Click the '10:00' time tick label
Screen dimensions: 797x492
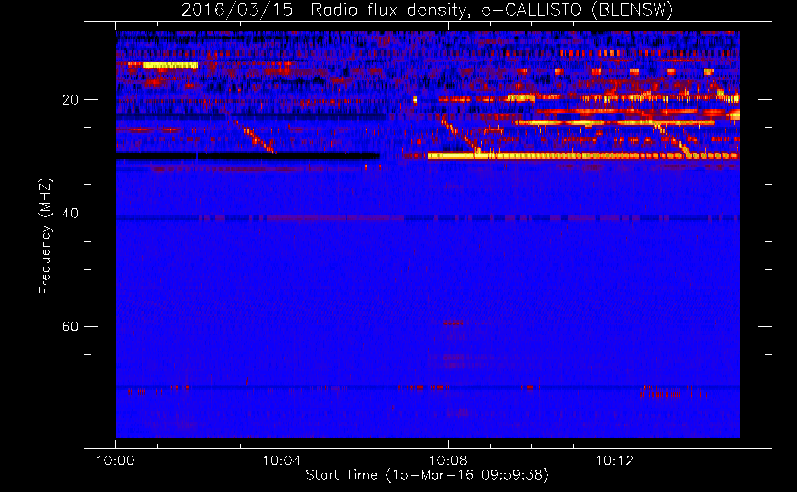pos(115,461)
